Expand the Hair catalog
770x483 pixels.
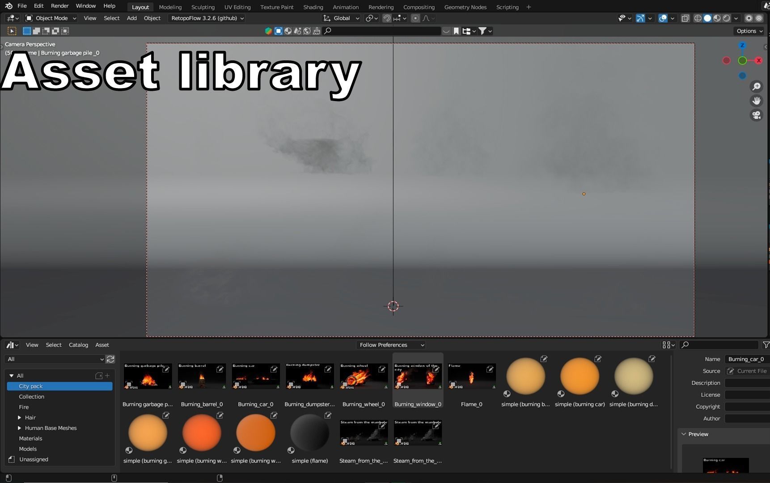(19, 417)
